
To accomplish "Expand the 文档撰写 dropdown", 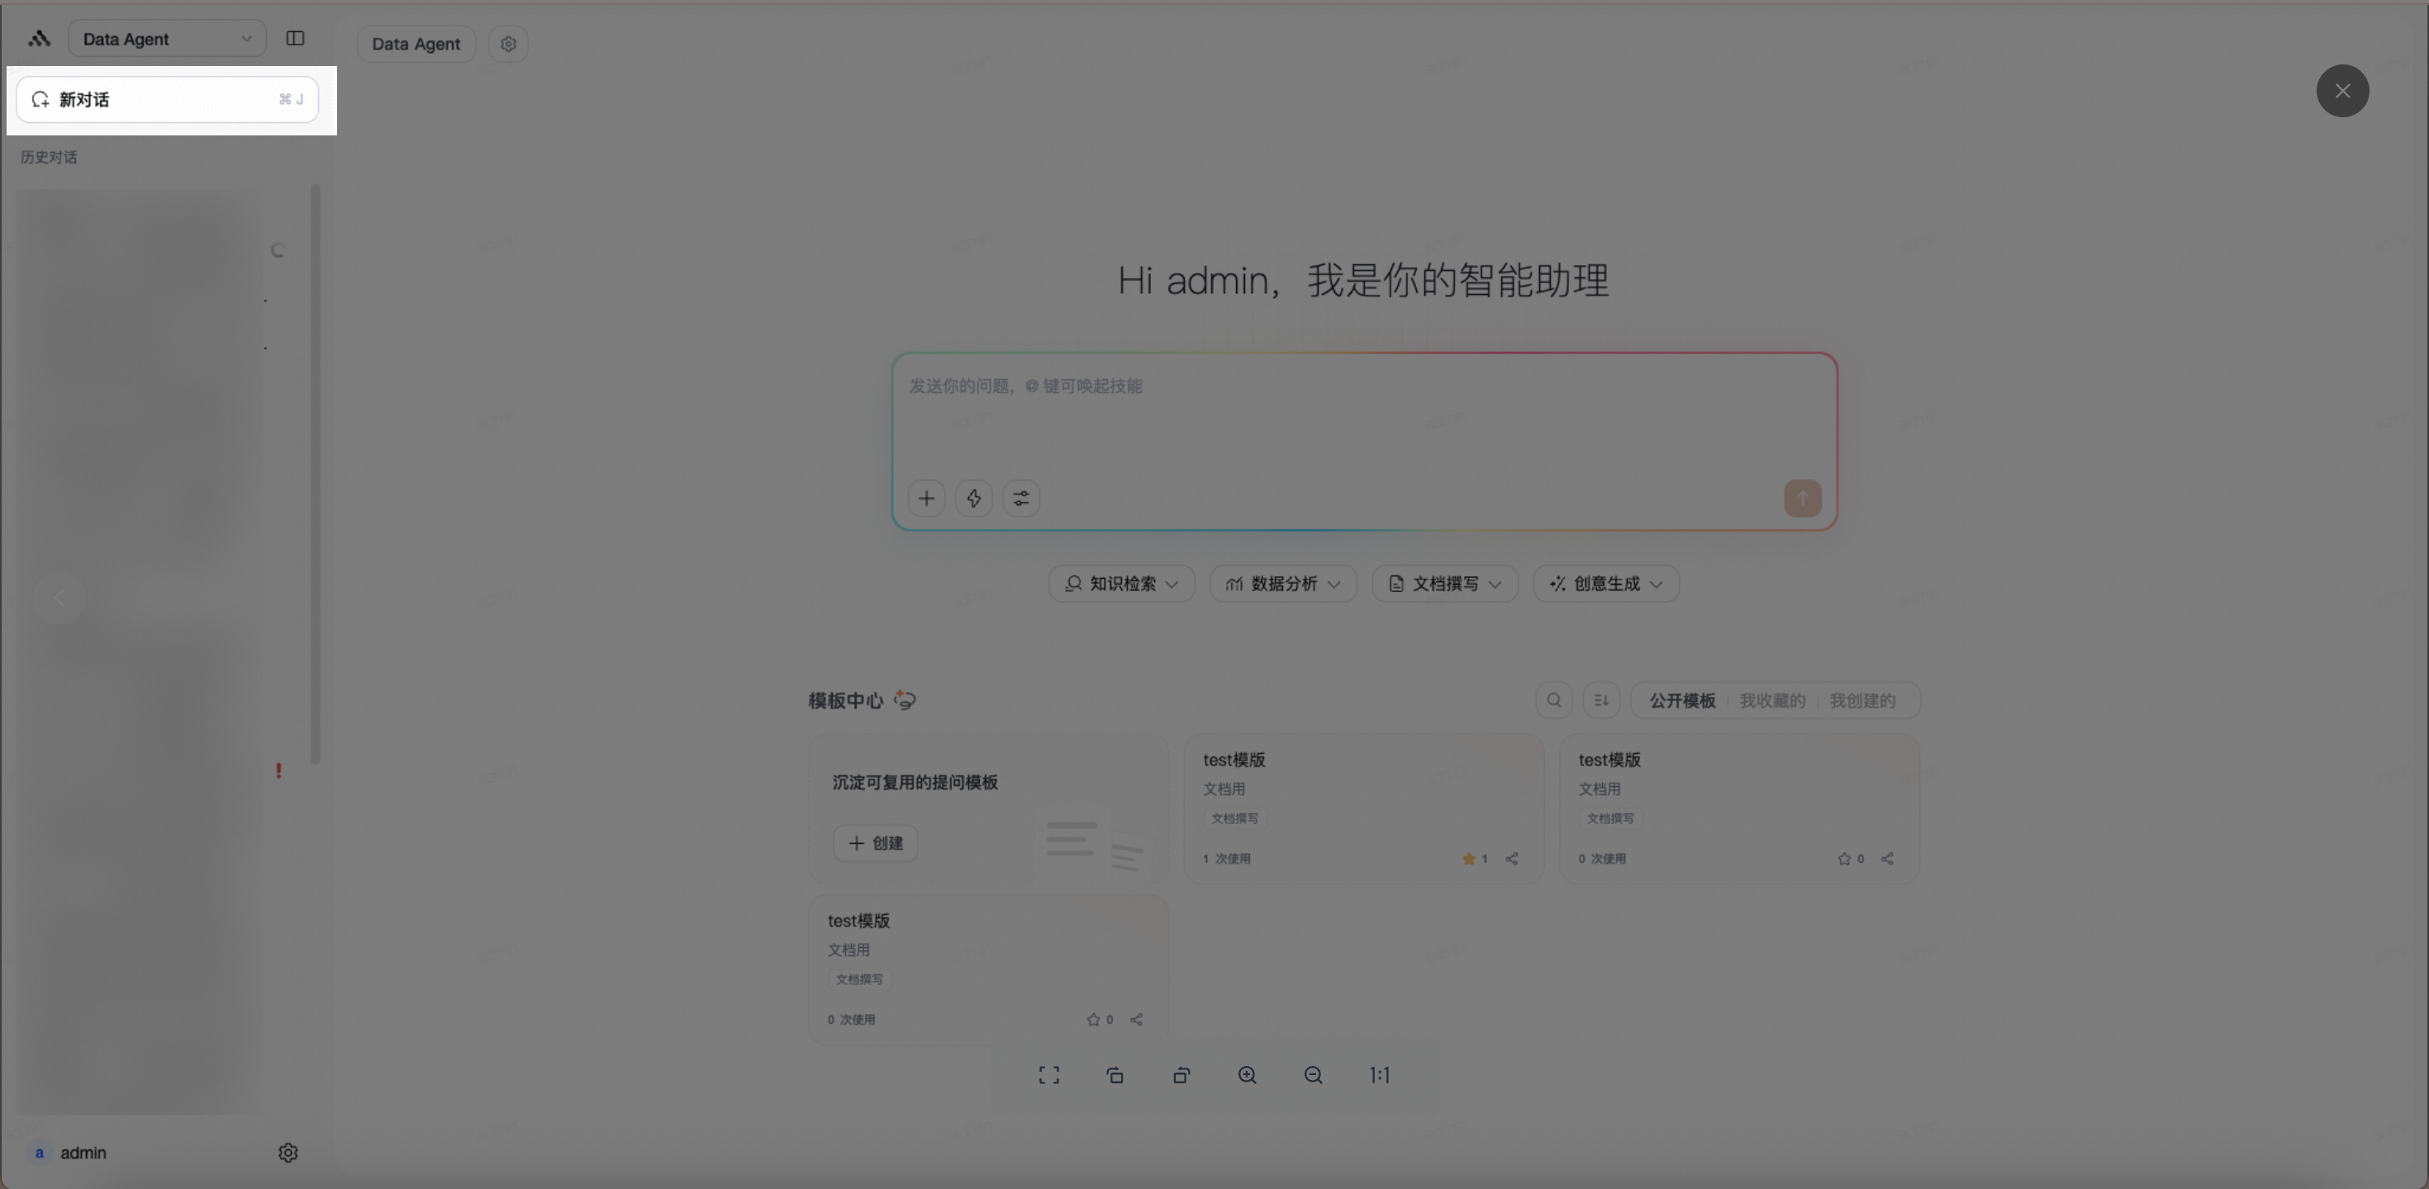I will click(x=1444, y=583).
